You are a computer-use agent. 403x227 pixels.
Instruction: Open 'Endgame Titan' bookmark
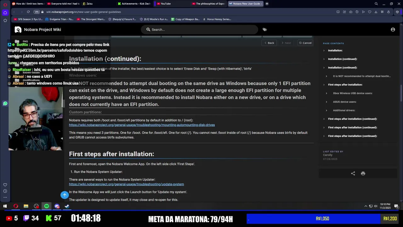(x=60, y=19)
